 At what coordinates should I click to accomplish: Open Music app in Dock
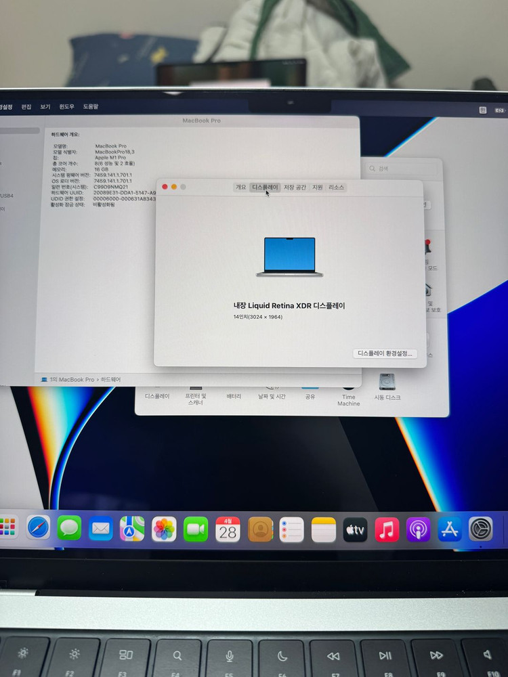click(x=387, y=530)
